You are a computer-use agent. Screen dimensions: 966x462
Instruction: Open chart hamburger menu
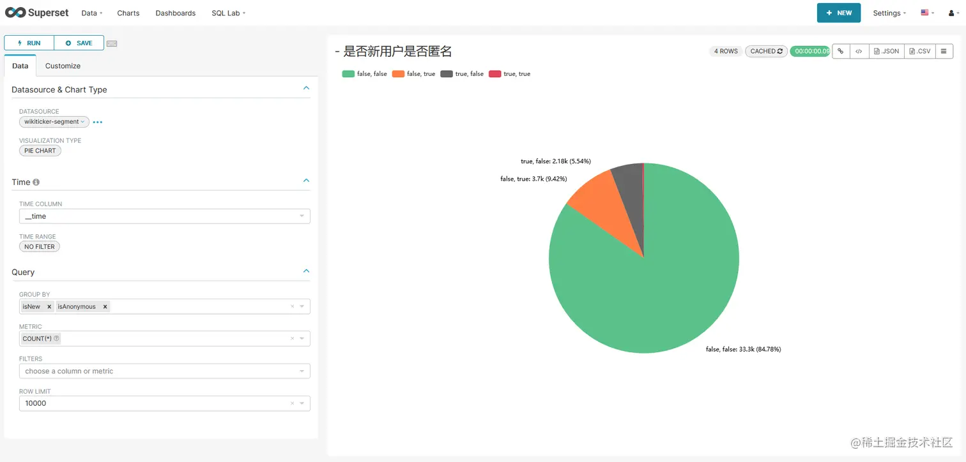[x=944, y=51]
